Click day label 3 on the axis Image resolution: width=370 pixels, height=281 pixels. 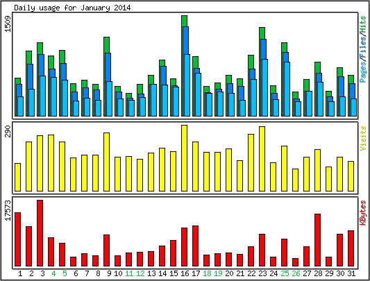pos(42,273)
